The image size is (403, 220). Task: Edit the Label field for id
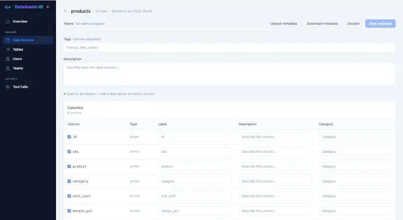pyautogui.click(x=194, y=137)
